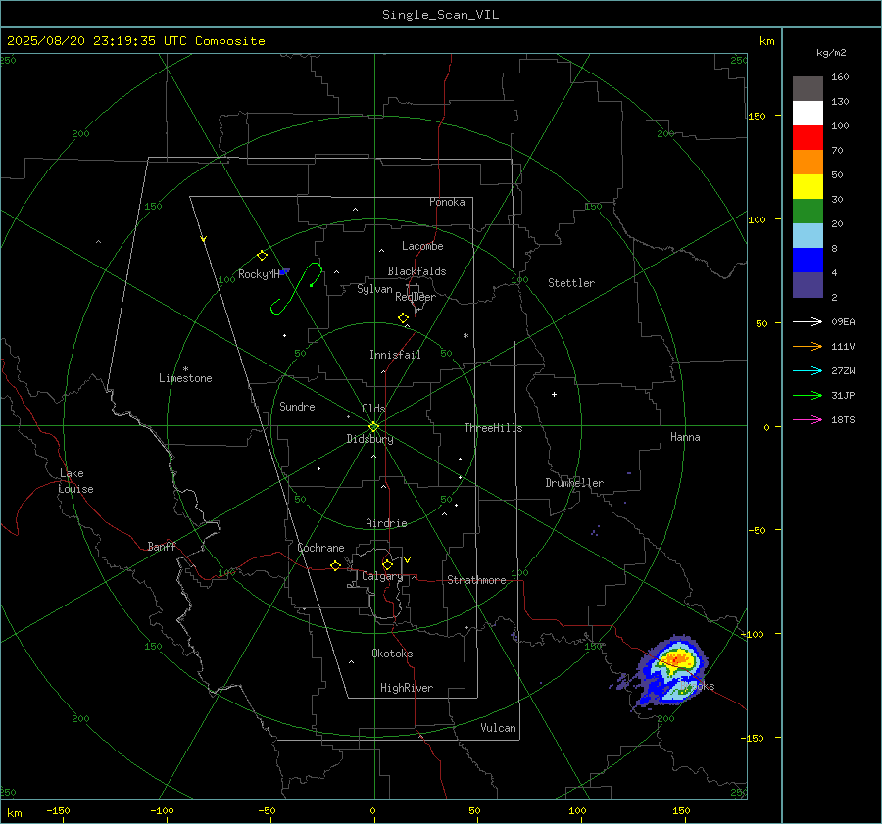Click the ThreeHills town label

tap(493, 428)
